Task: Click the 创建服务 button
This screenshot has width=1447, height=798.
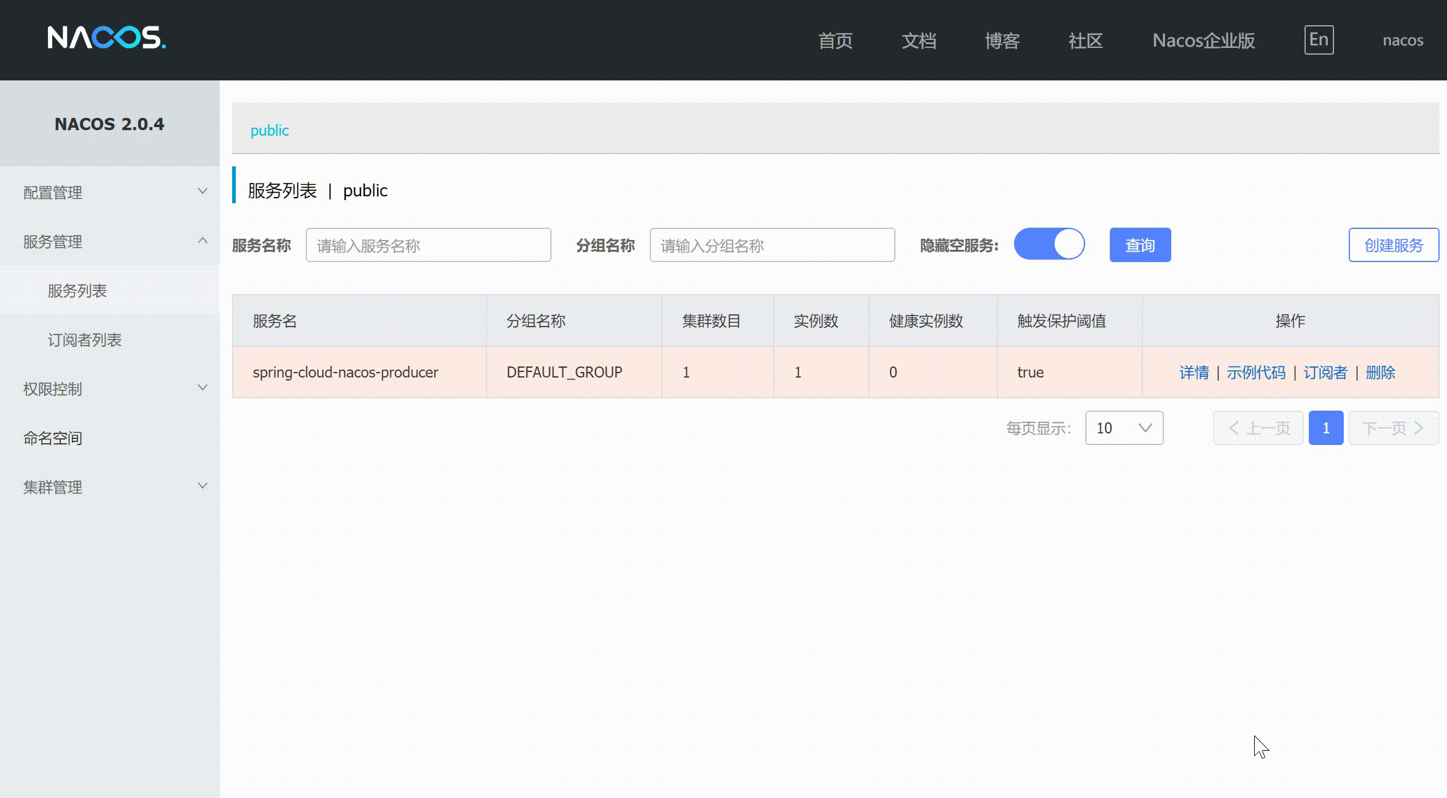Action: point(1394,245)
